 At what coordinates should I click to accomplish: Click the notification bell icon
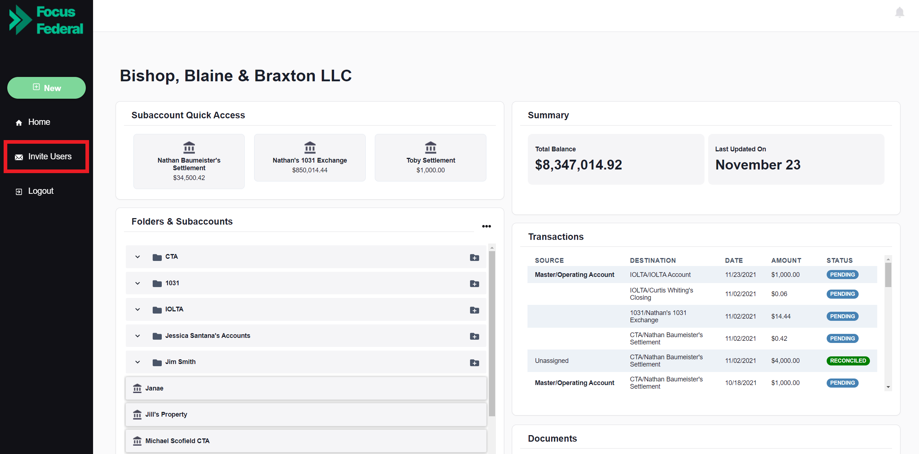[899, 13]
